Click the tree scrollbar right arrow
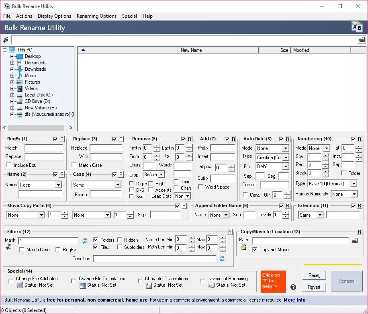368x314 pixels. 71,127
